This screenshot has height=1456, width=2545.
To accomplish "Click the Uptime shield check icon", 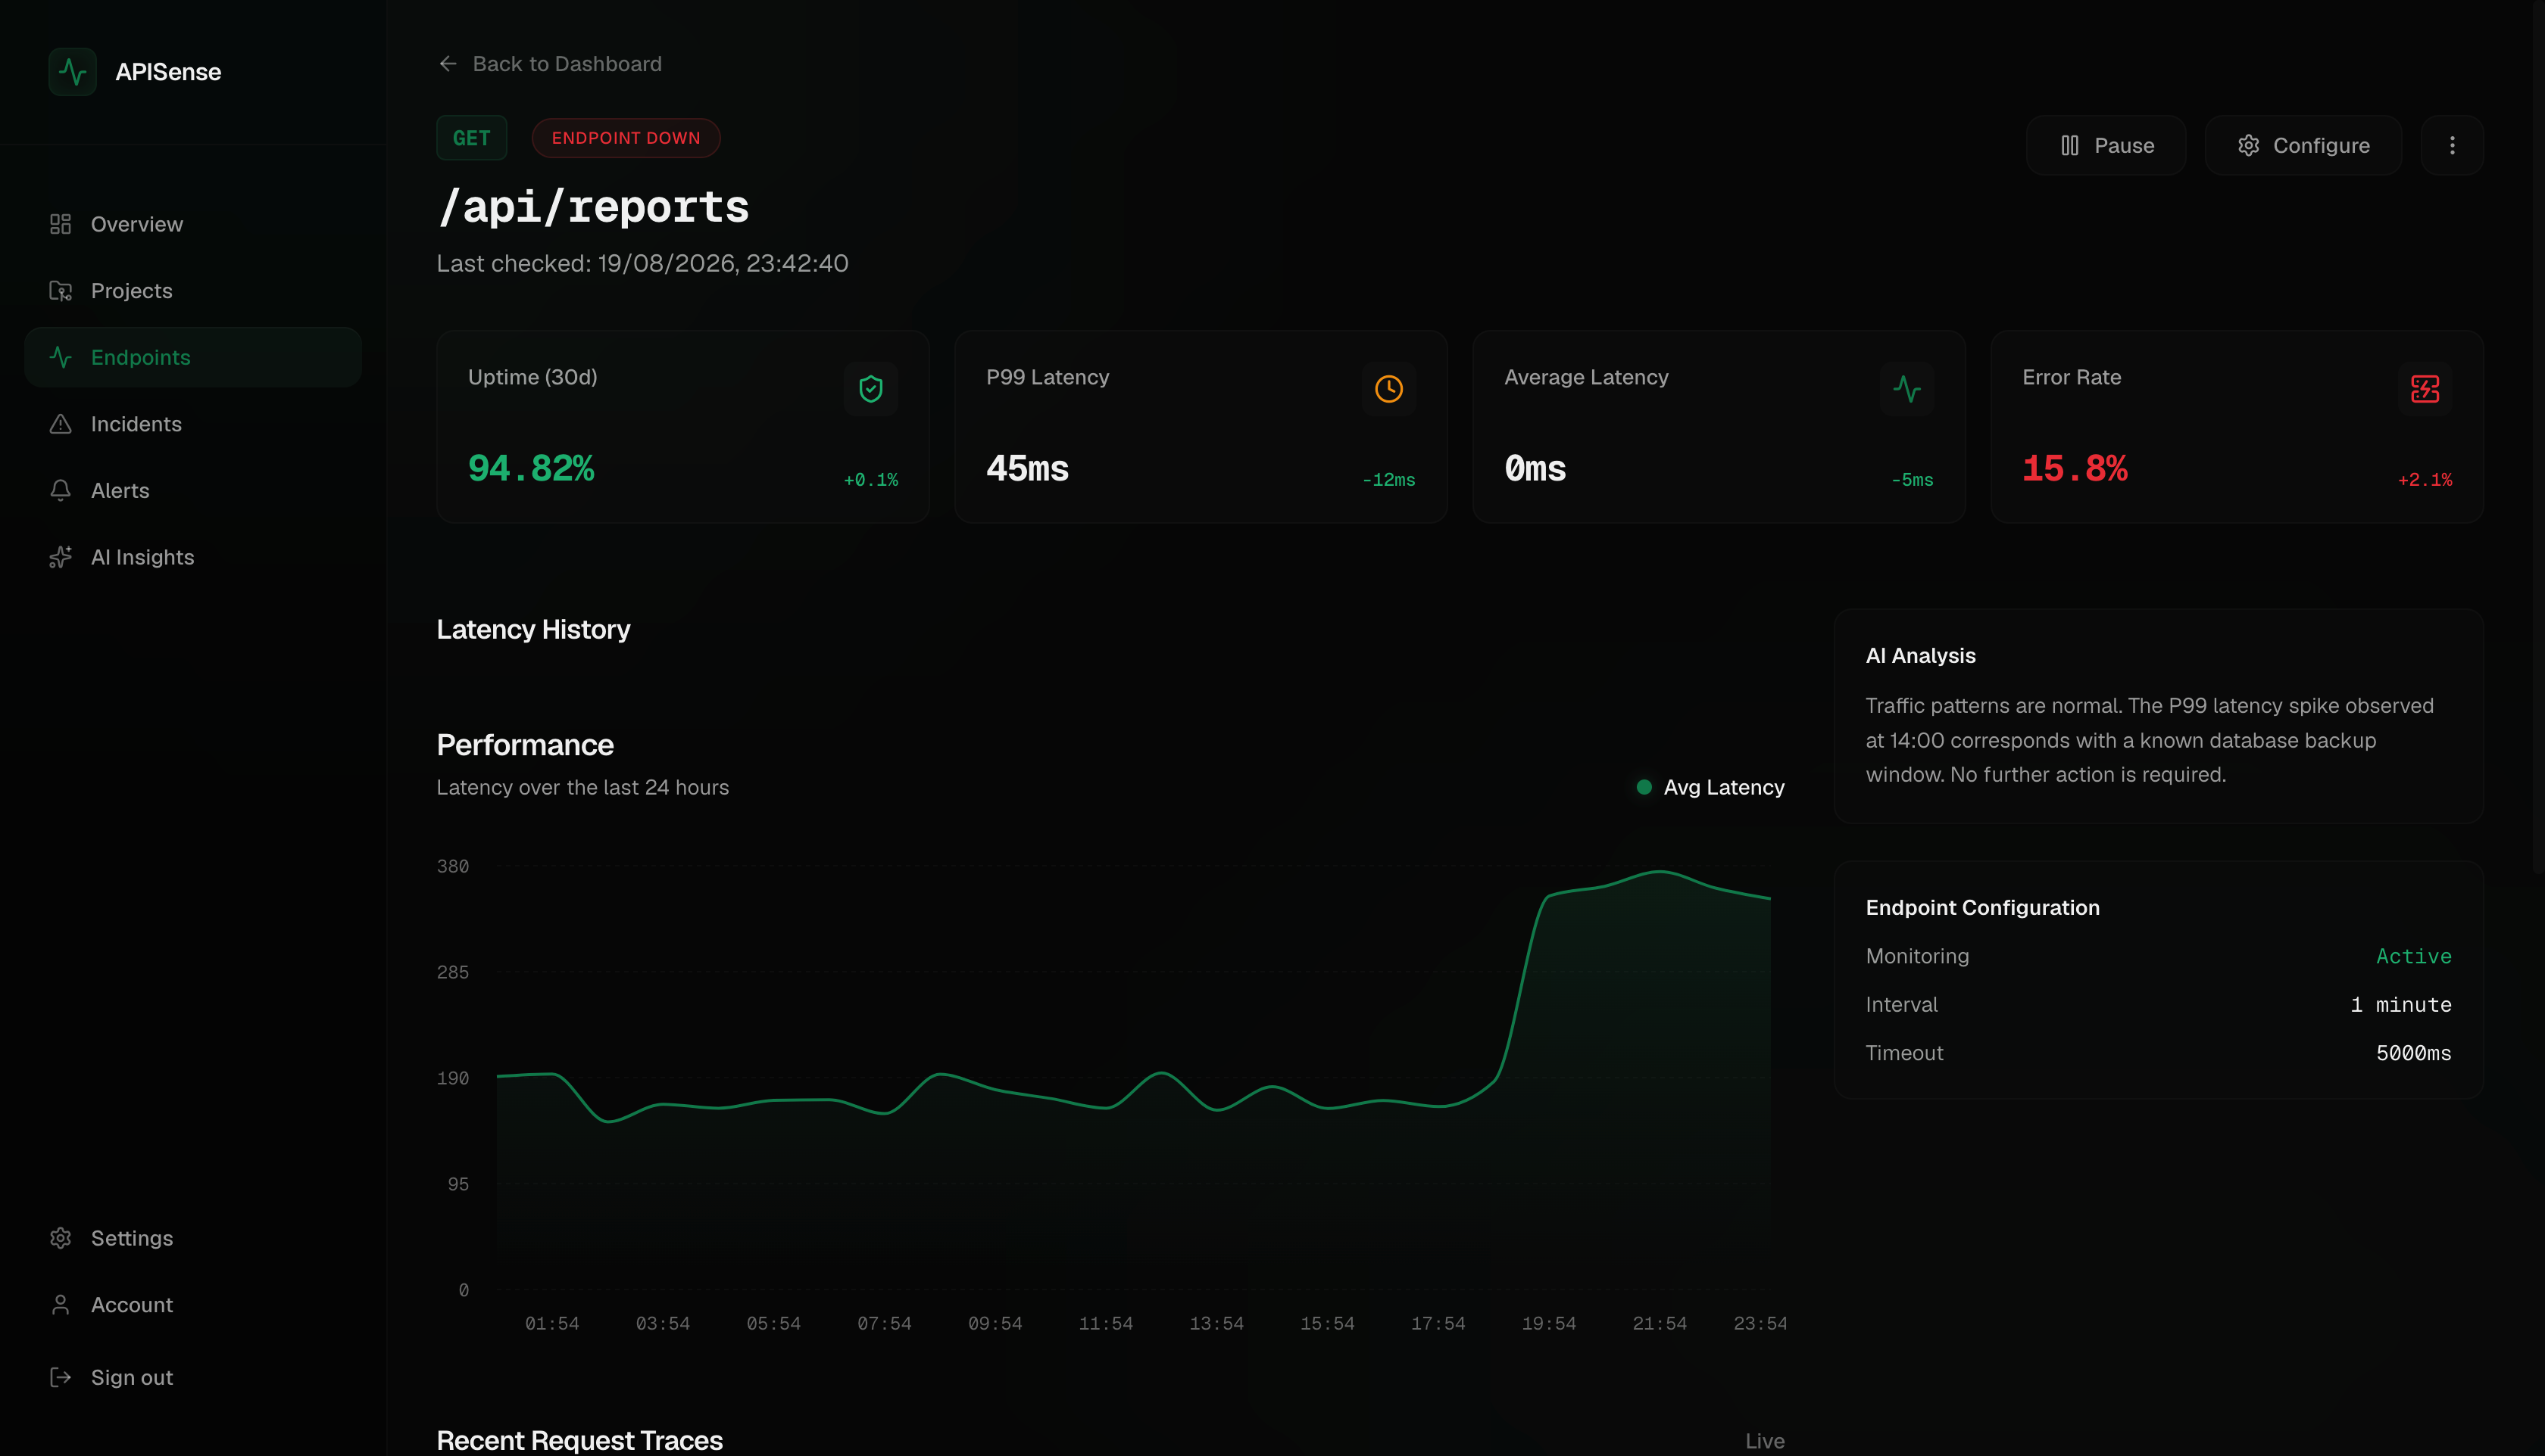I will click(x=871, y=389).
